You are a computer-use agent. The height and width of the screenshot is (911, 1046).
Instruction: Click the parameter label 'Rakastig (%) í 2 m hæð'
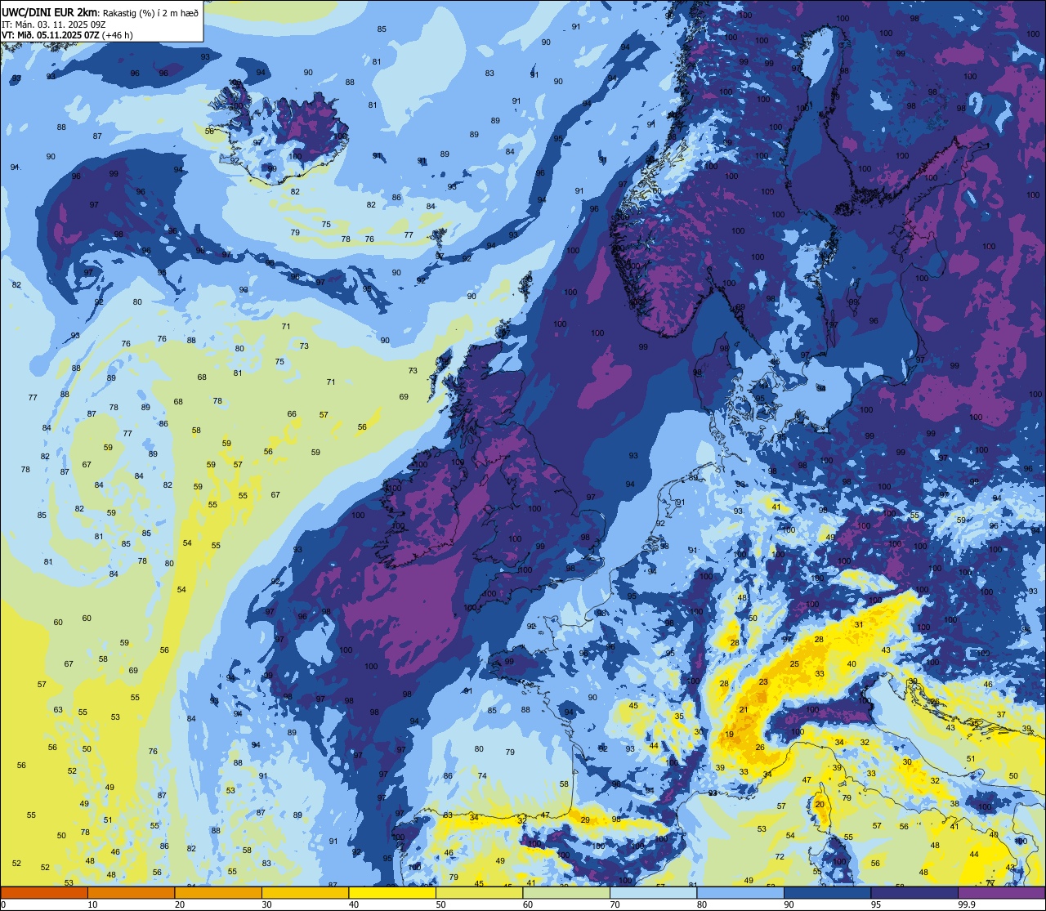point(150,12)
